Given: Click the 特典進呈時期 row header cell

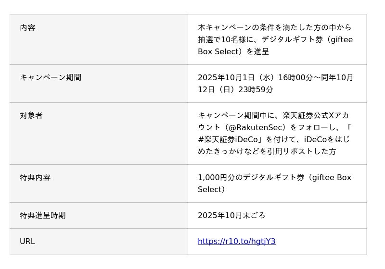Looking at the screenshot, I should 43,215.
